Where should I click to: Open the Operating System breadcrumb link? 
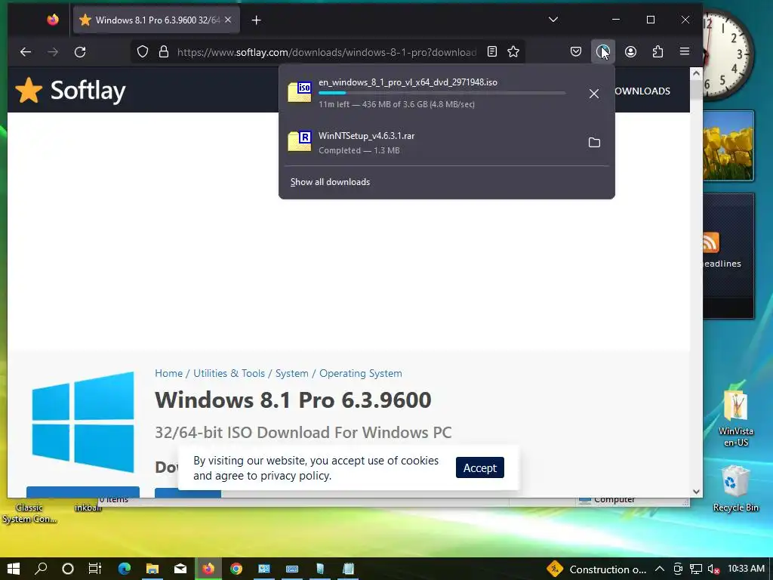tap(360, 373)
